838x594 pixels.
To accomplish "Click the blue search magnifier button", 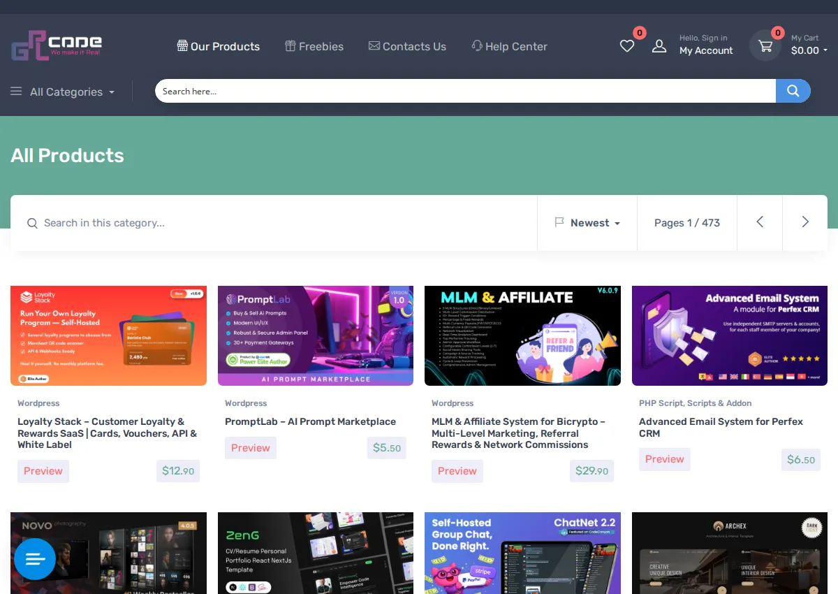I will (793, 91).
